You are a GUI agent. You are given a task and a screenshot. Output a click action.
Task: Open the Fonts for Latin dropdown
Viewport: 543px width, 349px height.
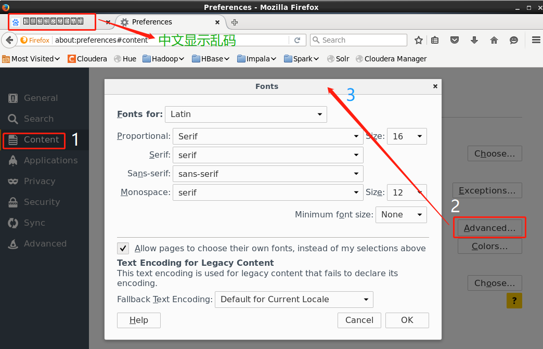coord(246,114)
